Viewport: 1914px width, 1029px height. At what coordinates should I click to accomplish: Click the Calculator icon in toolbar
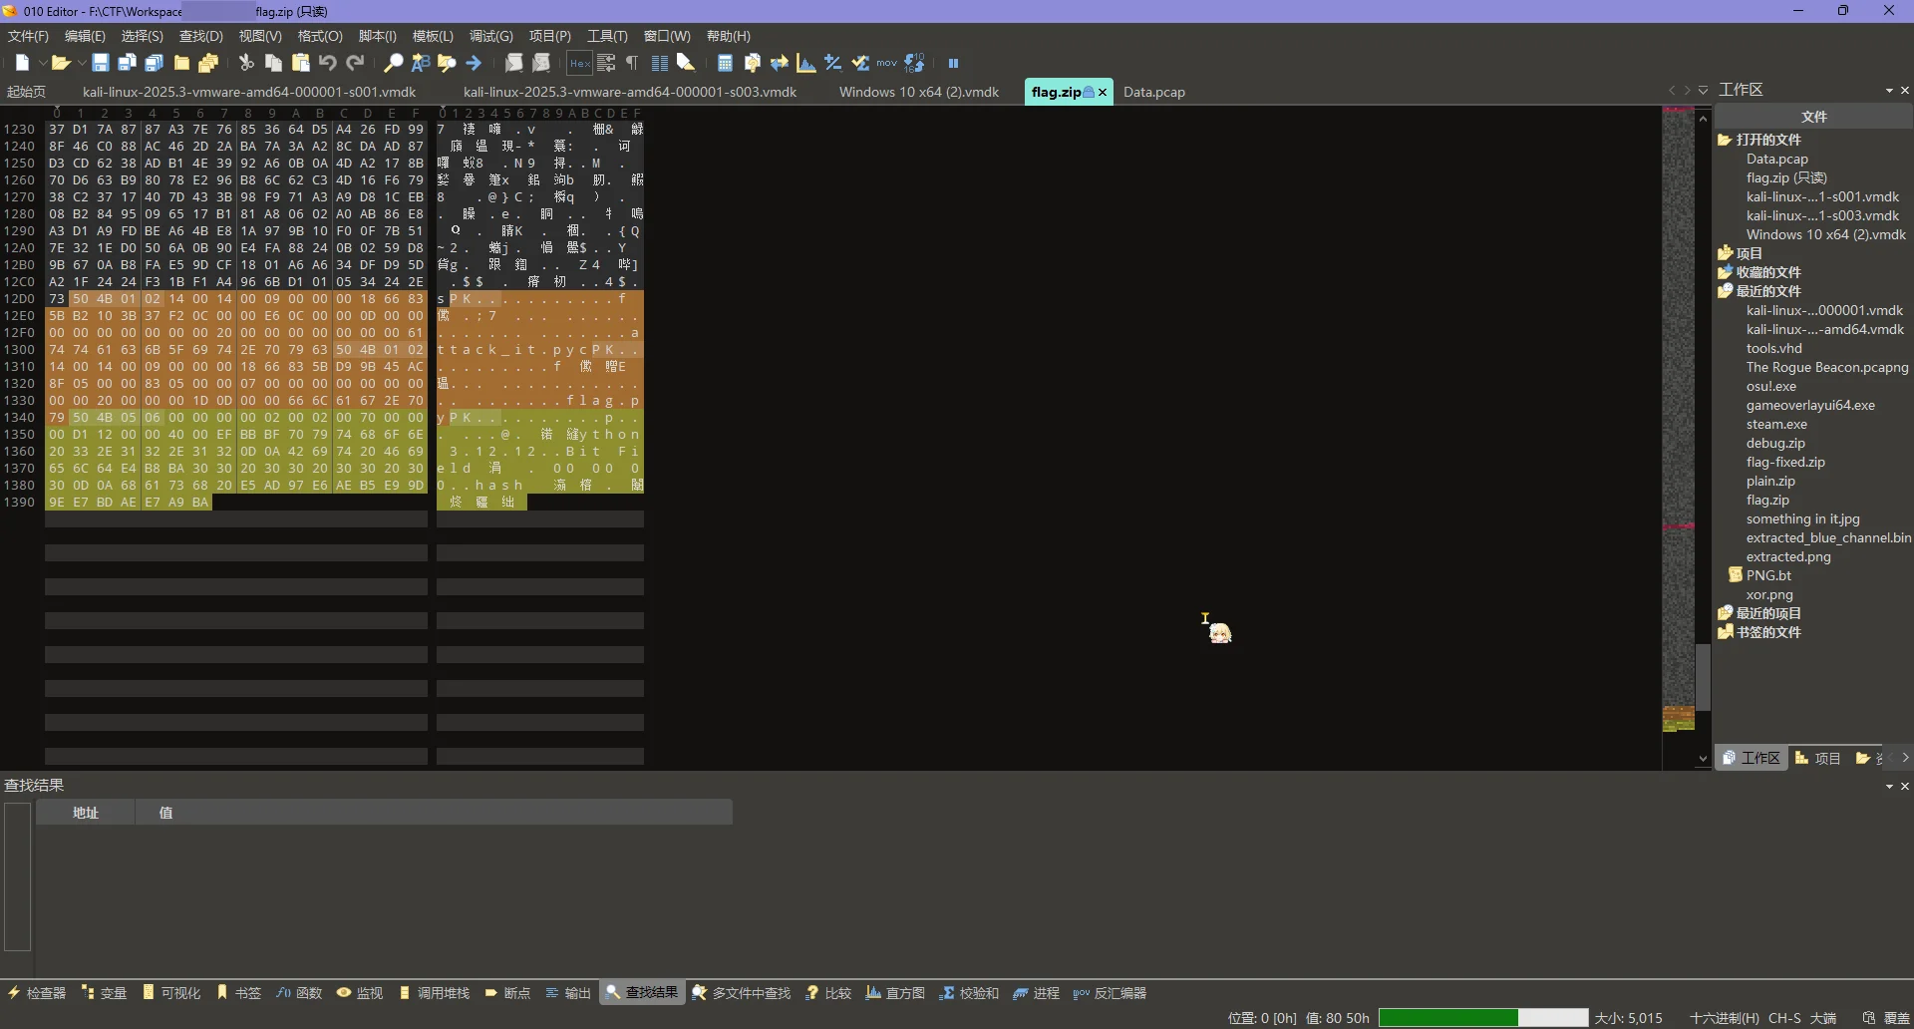(725, 63)
